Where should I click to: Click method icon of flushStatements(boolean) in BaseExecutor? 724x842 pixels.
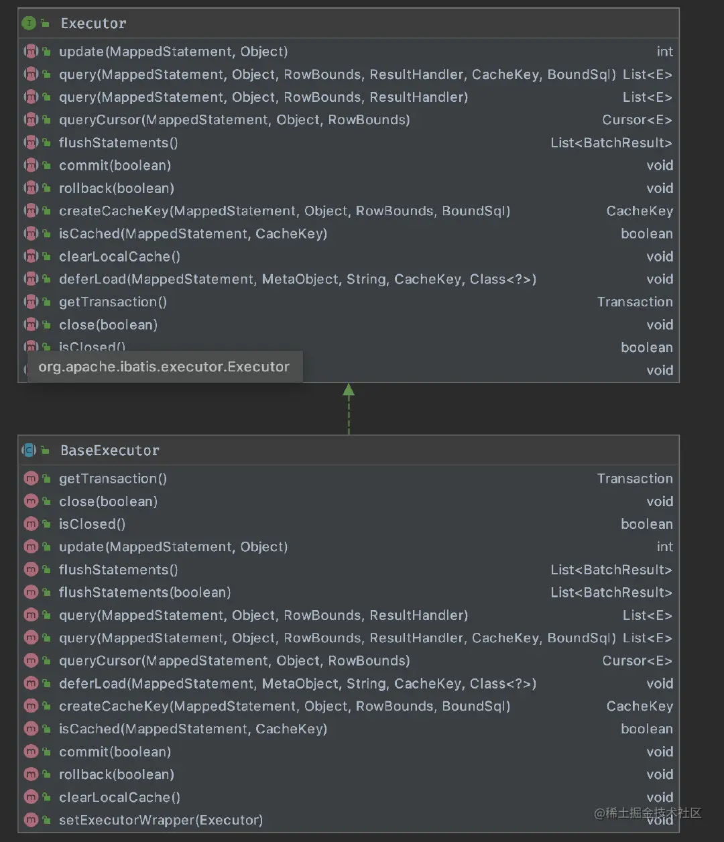31,593
